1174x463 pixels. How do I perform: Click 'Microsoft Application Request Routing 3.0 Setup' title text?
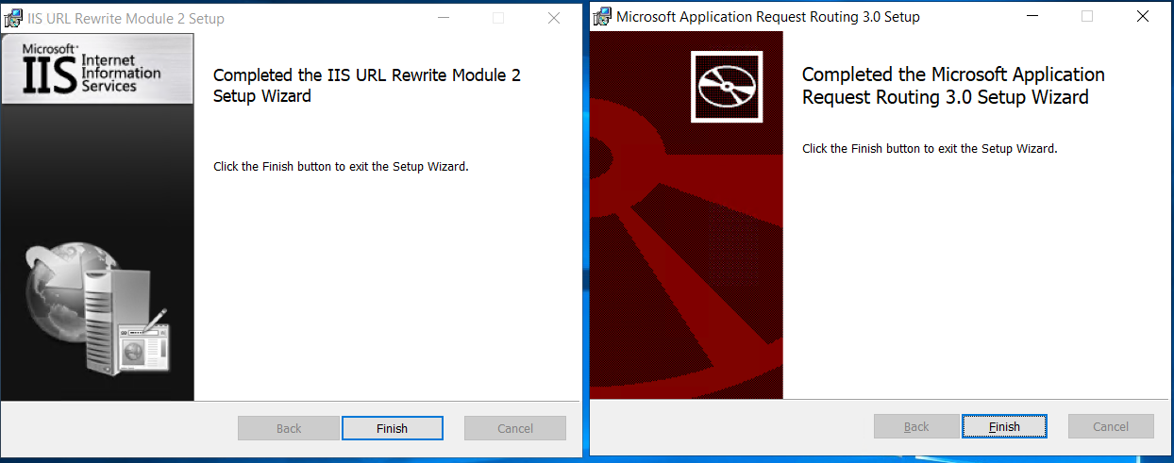768,17
